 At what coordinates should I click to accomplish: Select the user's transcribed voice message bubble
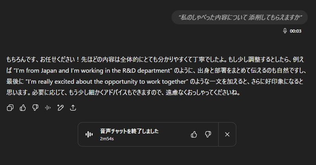tap(239, 17)
